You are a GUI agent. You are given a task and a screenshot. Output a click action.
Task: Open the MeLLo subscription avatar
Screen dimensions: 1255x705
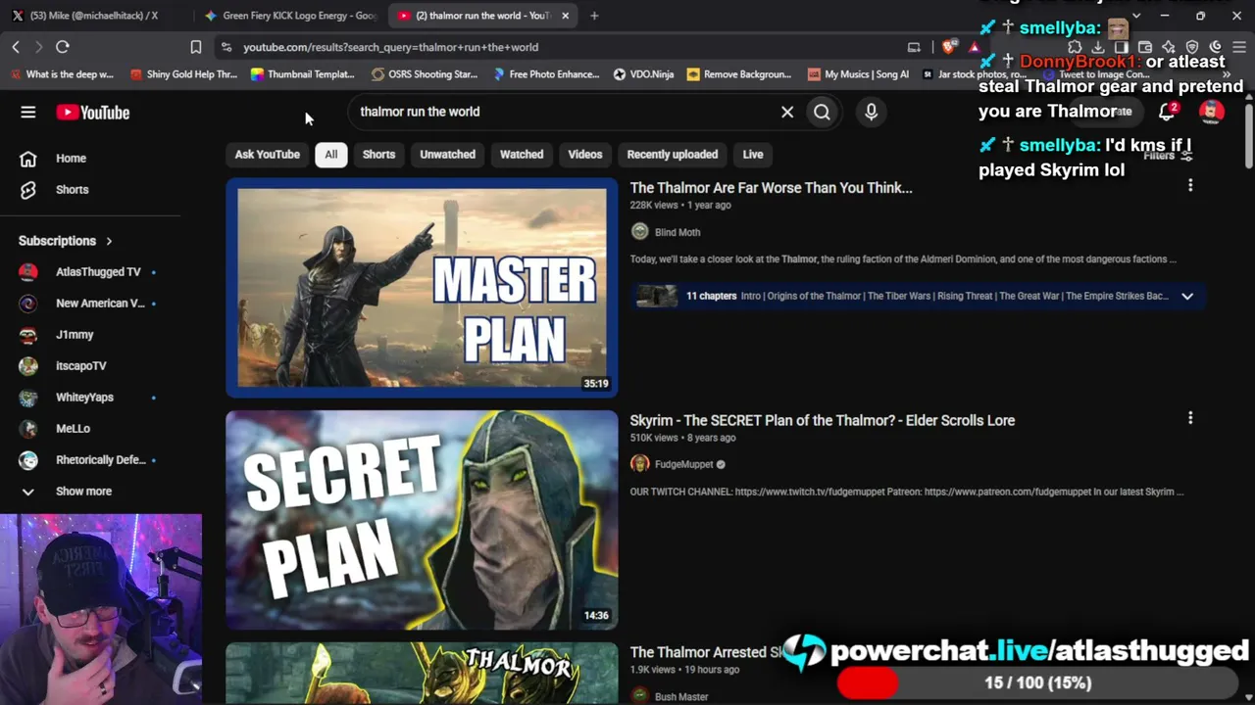tap(28, 428)
